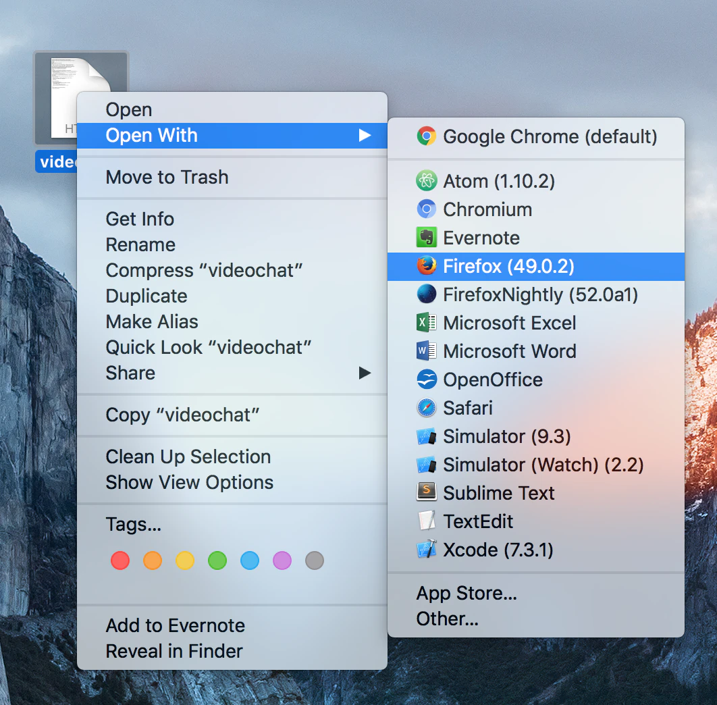
Task: Choose Reveal in Finder
Action: 232,652
